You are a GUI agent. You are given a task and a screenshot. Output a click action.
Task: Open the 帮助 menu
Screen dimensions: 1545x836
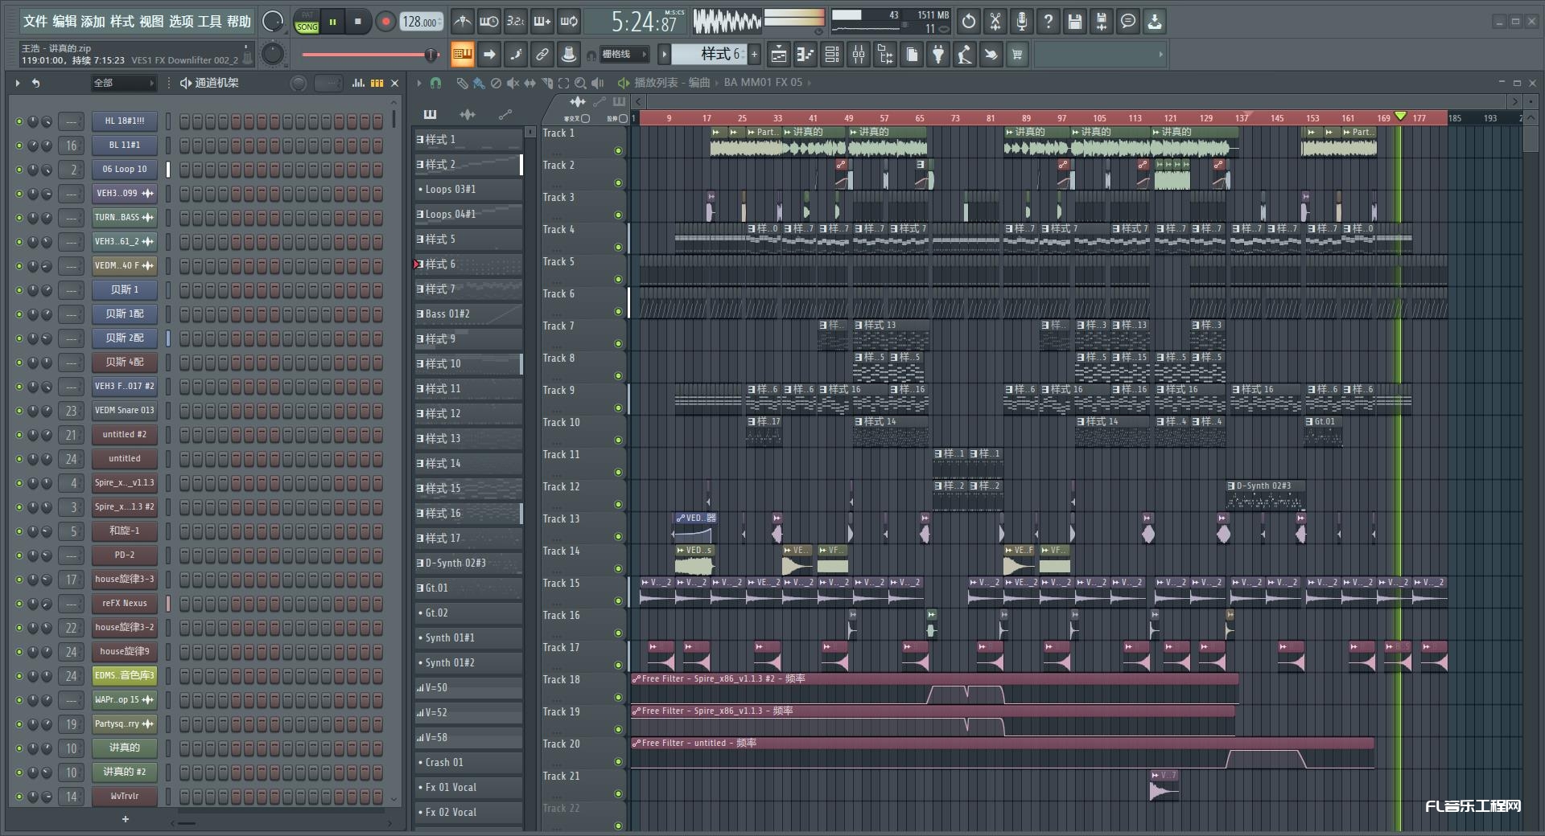point(239,22)
